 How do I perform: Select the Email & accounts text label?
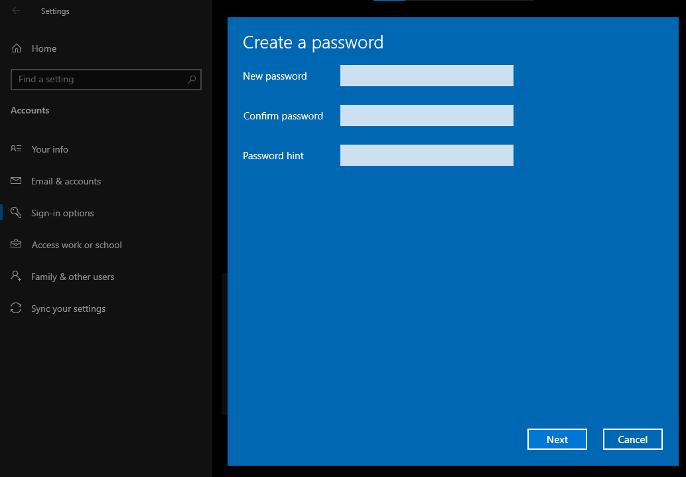66,181
